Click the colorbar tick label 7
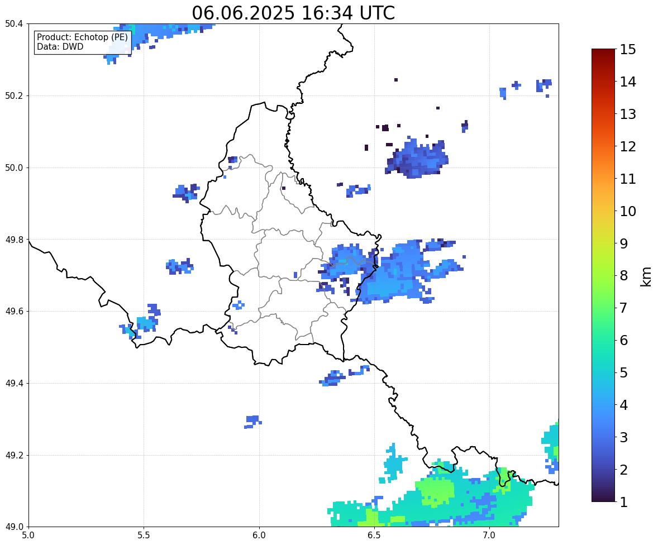 [x=624, y=308]
